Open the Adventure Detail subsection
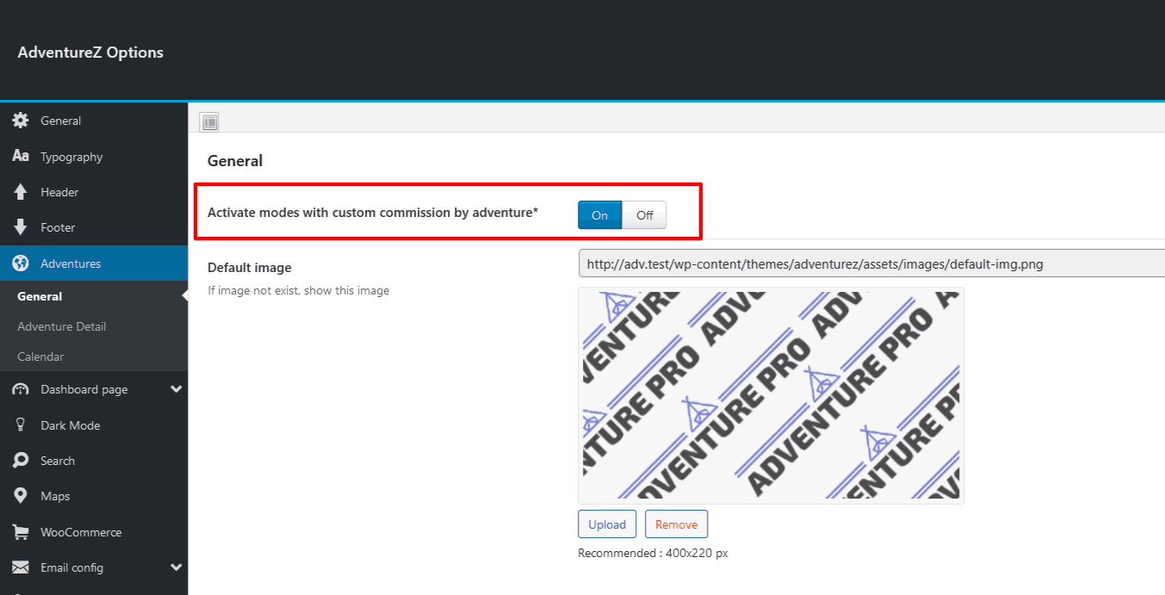1165x595 pixels. click(x=62, y=326)
